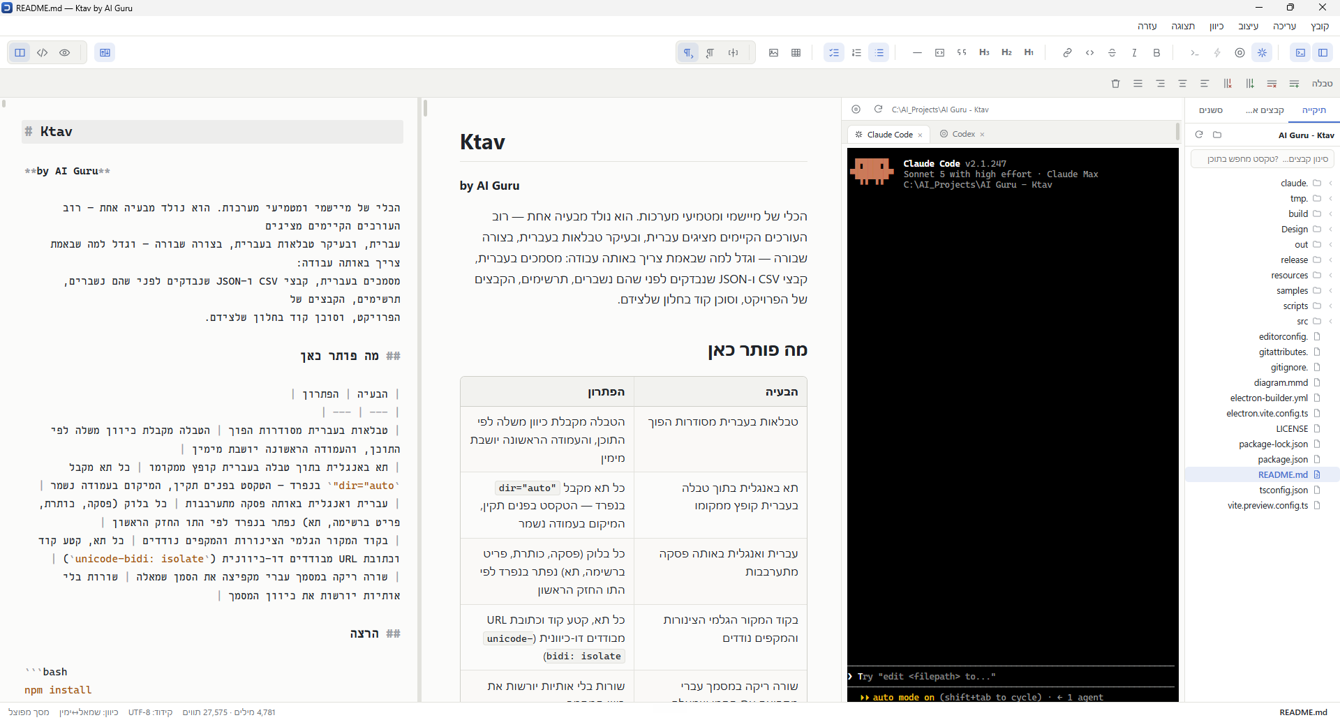Switch to the סשנים sidebar tab

click(x=1211, y=110)
